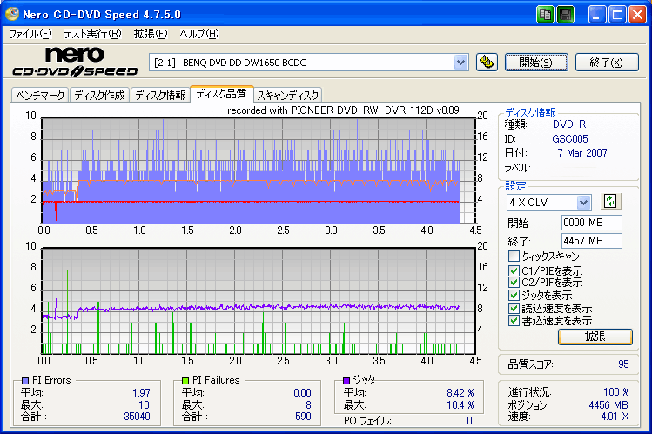Viewport: 652px width, 434px height.
Task: Click the blue PI Errors legend square
Action: (24, 381)
